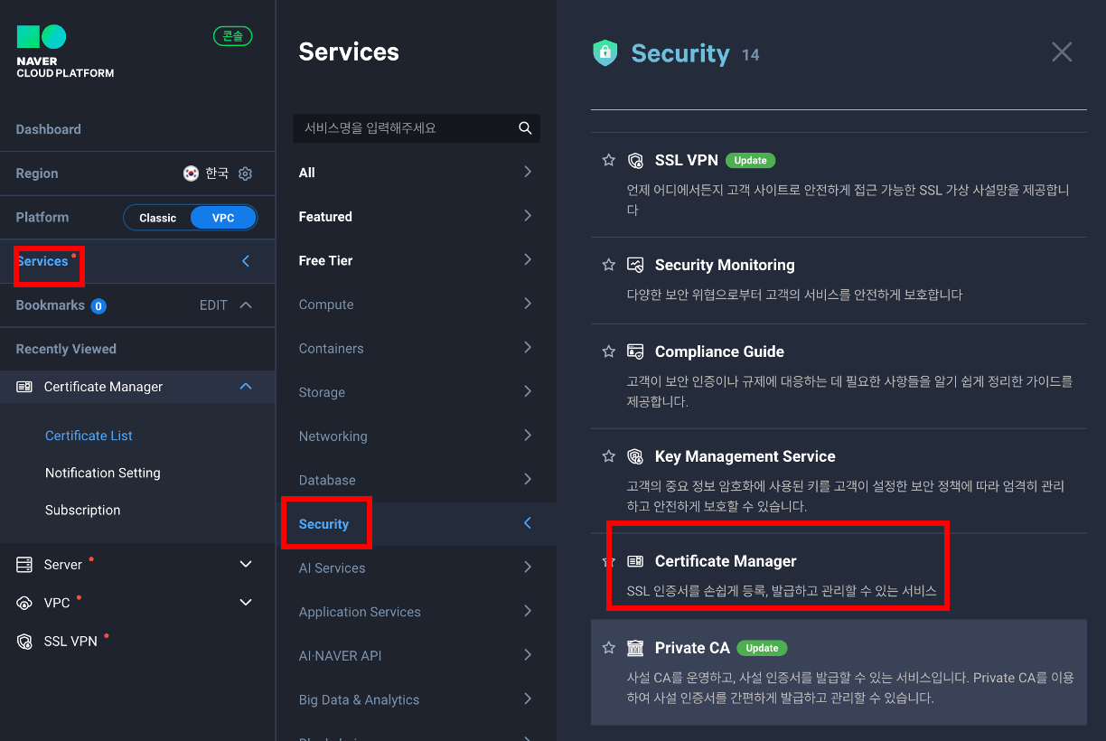Image resolution: width=1106 pixels, height=741 pixels.
Task: Open Notification Setting page
Action: pos(102,473)
